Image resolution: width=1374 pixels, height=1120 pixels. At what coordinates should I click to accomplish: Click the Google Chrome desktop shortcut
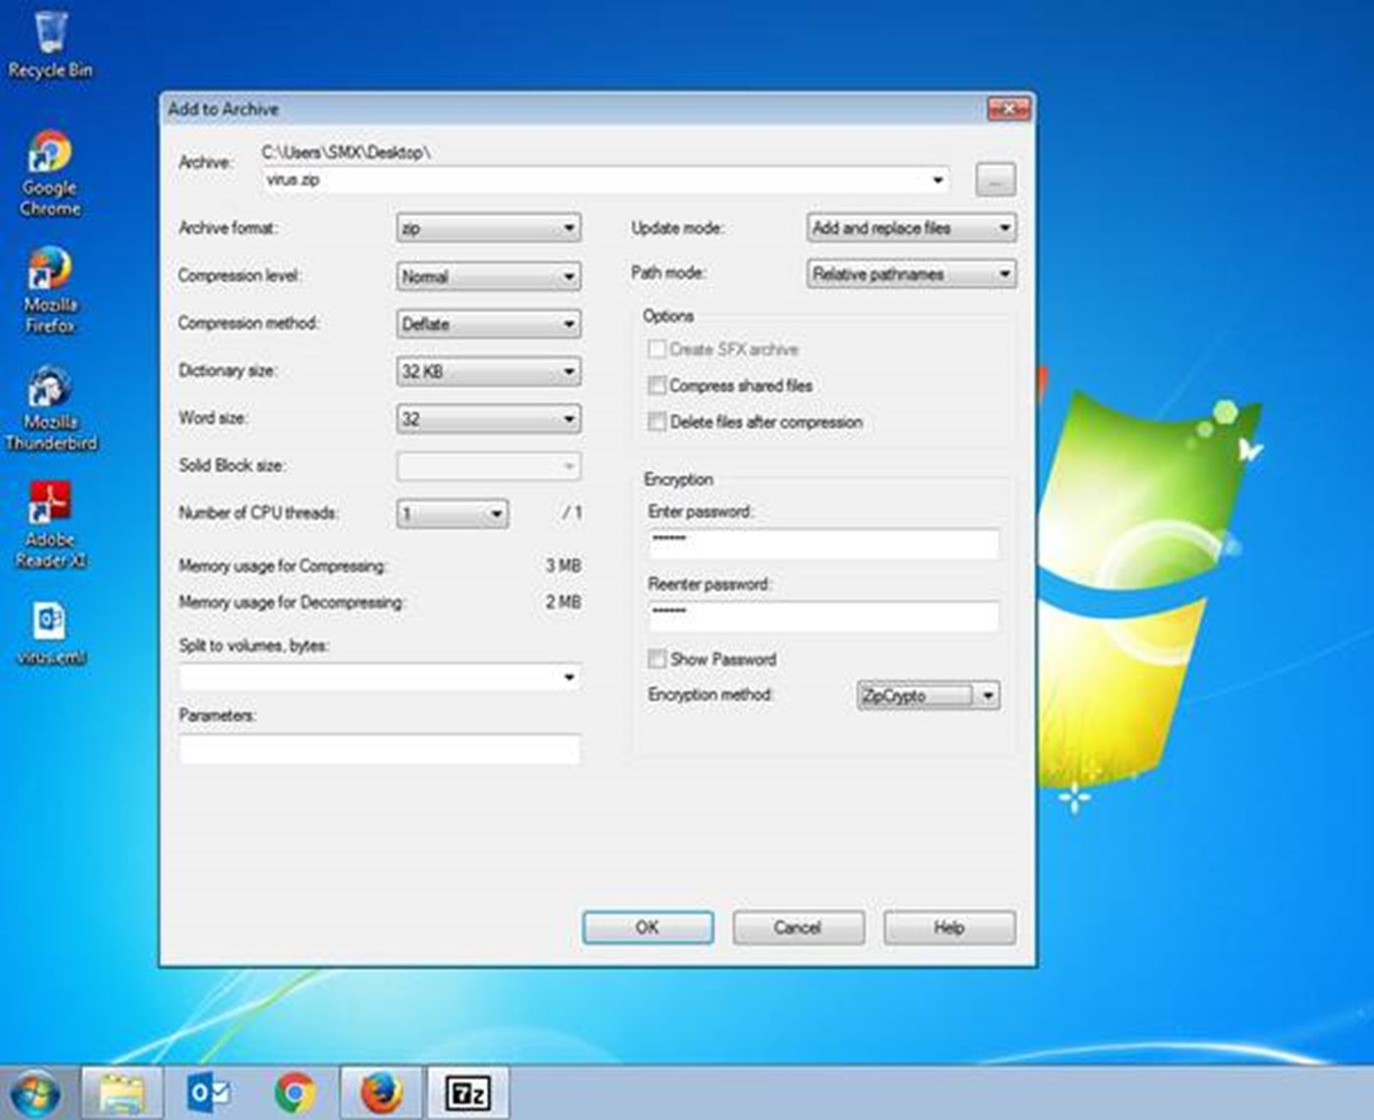(50, 172)
